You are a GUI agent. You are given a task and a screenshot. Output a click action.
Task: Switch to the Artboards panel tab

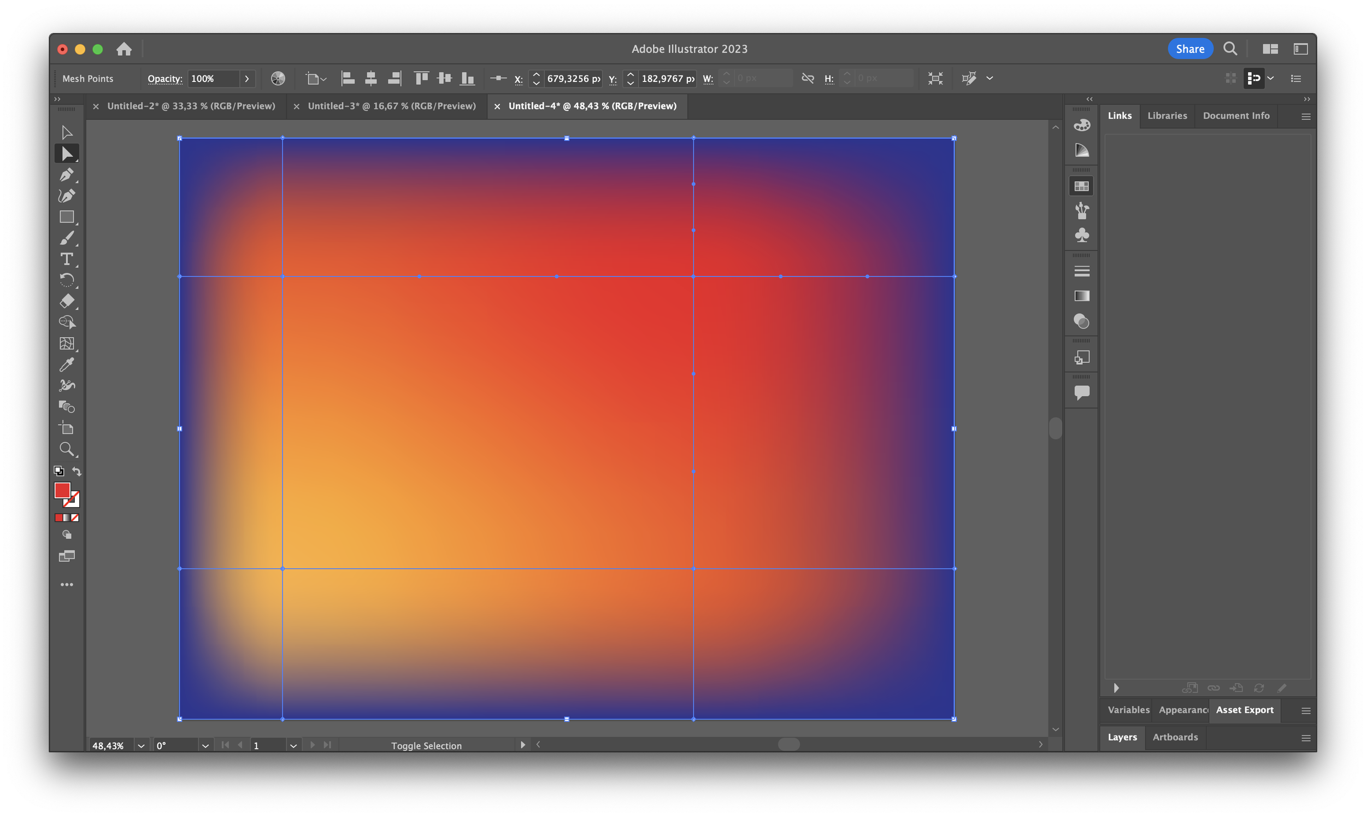(1174, 737)
